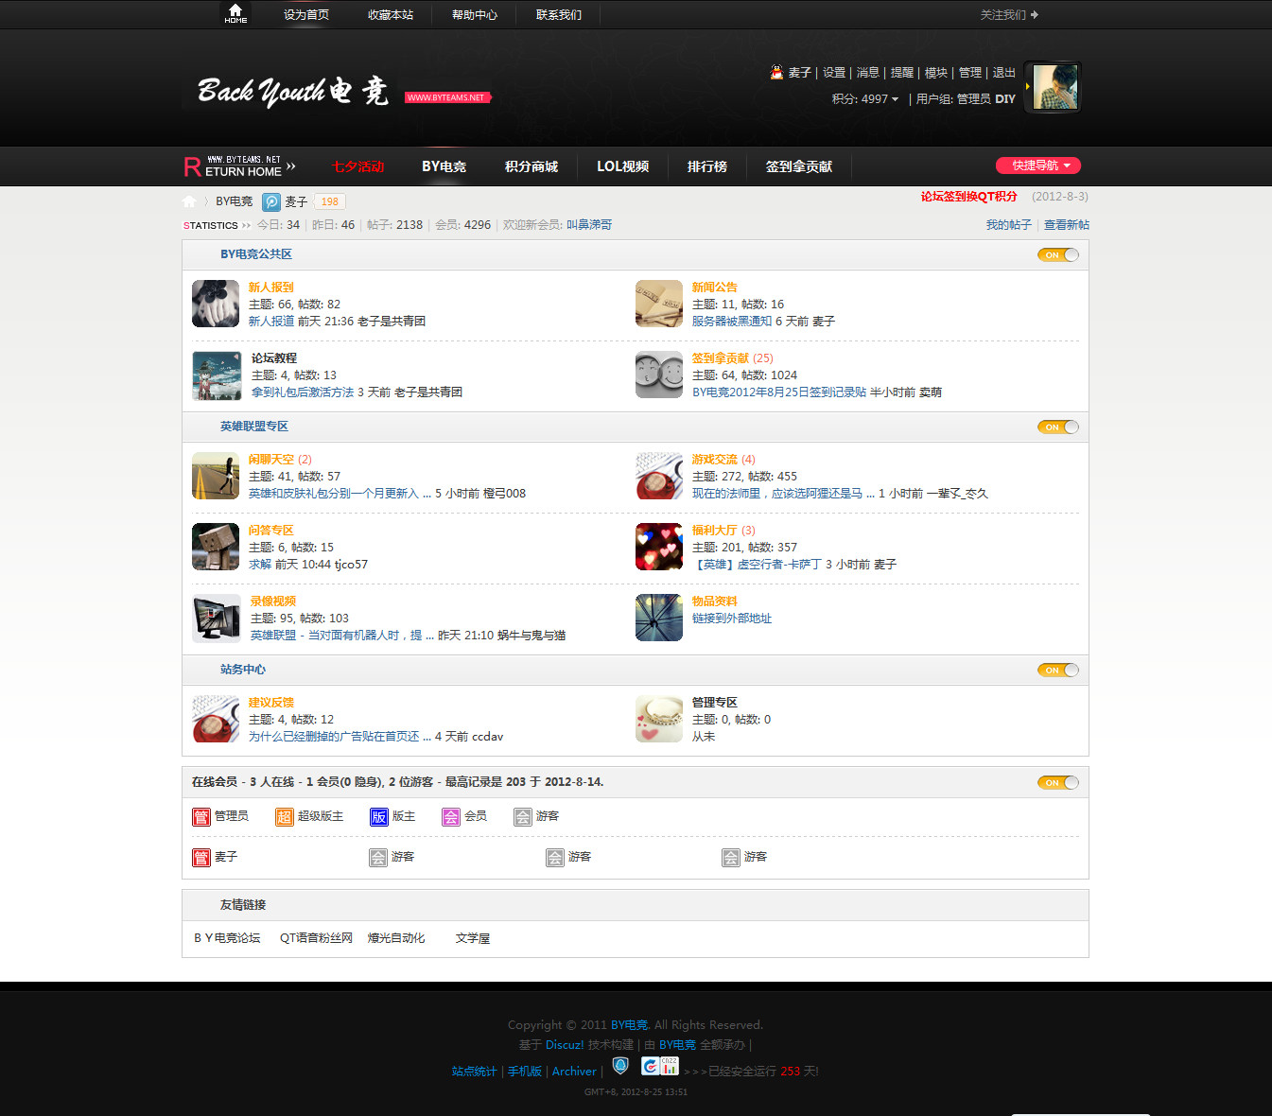Screen dimensions: 1272x1116
Task: Open 消息 in the user menu
Action: pos(868,73)
